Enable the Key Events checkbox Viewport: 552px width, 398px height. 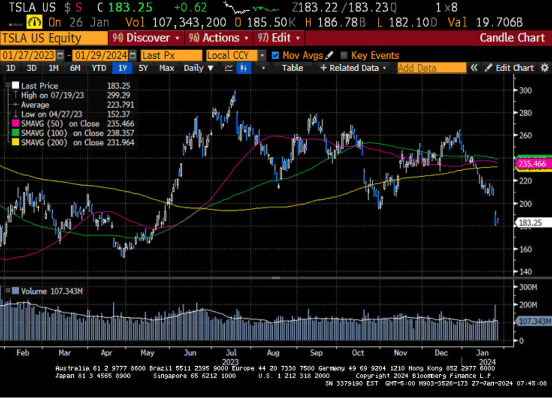344,55
